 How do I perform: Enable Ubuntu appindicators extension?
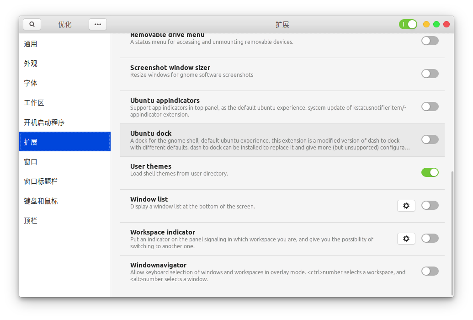tap(430, 107)
